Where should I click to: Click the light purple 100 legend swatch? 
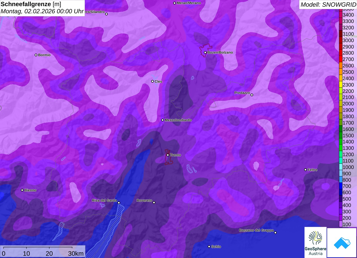341,224
